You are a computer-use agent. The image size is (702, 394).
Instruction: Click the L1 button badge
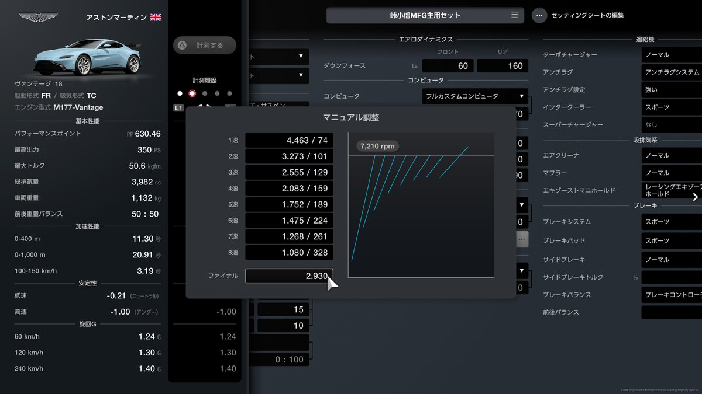pos(178,107)
